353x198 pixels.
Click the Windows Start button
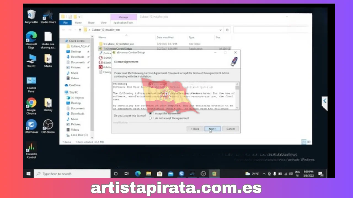tap(28, 174)
